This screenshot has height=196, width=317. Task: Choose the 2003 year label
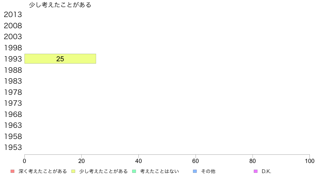click(x=13, y=37)
